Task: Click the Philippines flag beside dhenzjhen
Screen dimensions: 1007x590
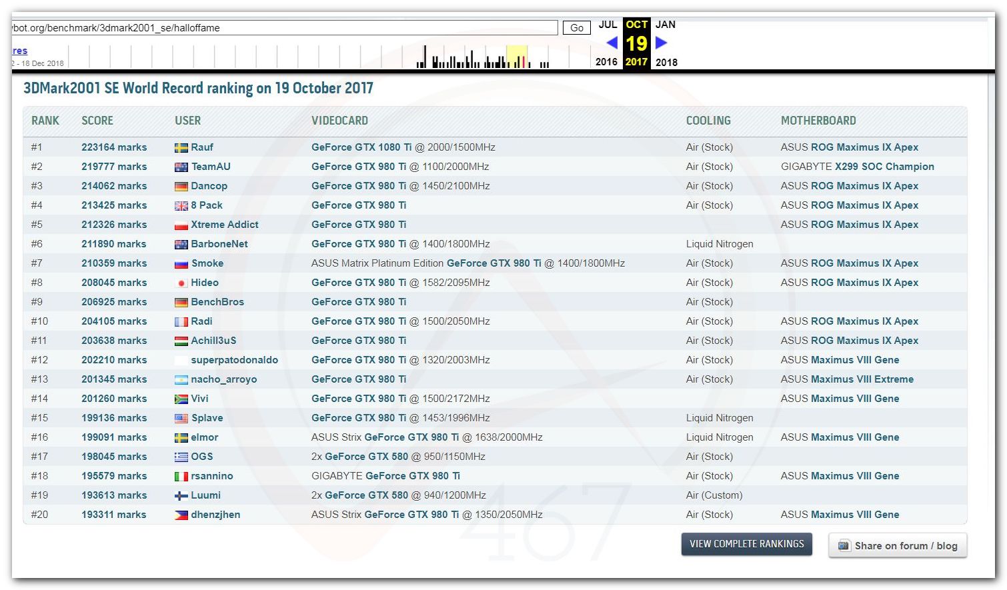Action: point(181,515)
